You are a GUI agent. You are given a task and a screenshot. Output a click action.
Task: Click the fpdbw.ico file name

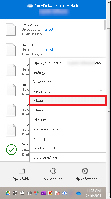[x=30, y=24]
